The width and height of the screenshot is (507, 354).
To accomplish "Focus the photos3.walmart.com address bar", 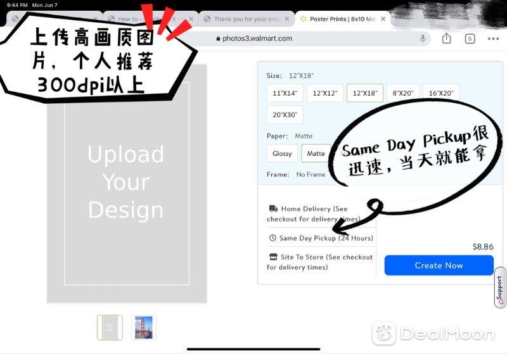I will pyautogui.click(x=254, y=39).
